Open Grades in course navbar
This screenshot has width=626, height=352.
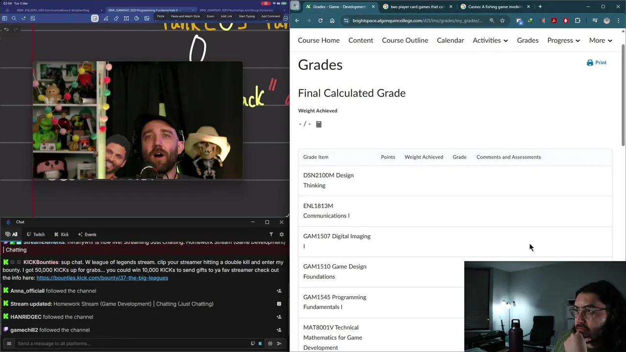(528, 40)
